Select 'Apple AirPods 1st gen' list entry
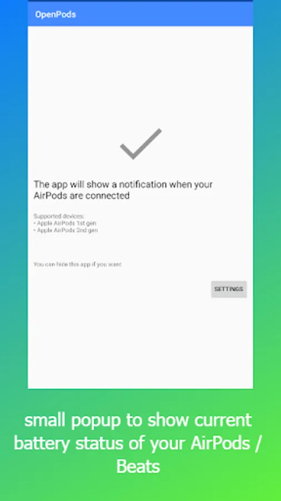 coord(66,223)
